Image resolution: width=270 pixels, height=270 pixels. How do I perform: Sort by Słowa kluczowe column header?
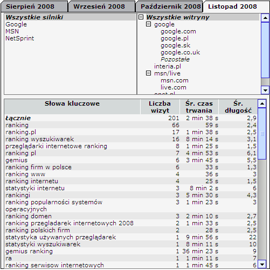coord(72,107)
